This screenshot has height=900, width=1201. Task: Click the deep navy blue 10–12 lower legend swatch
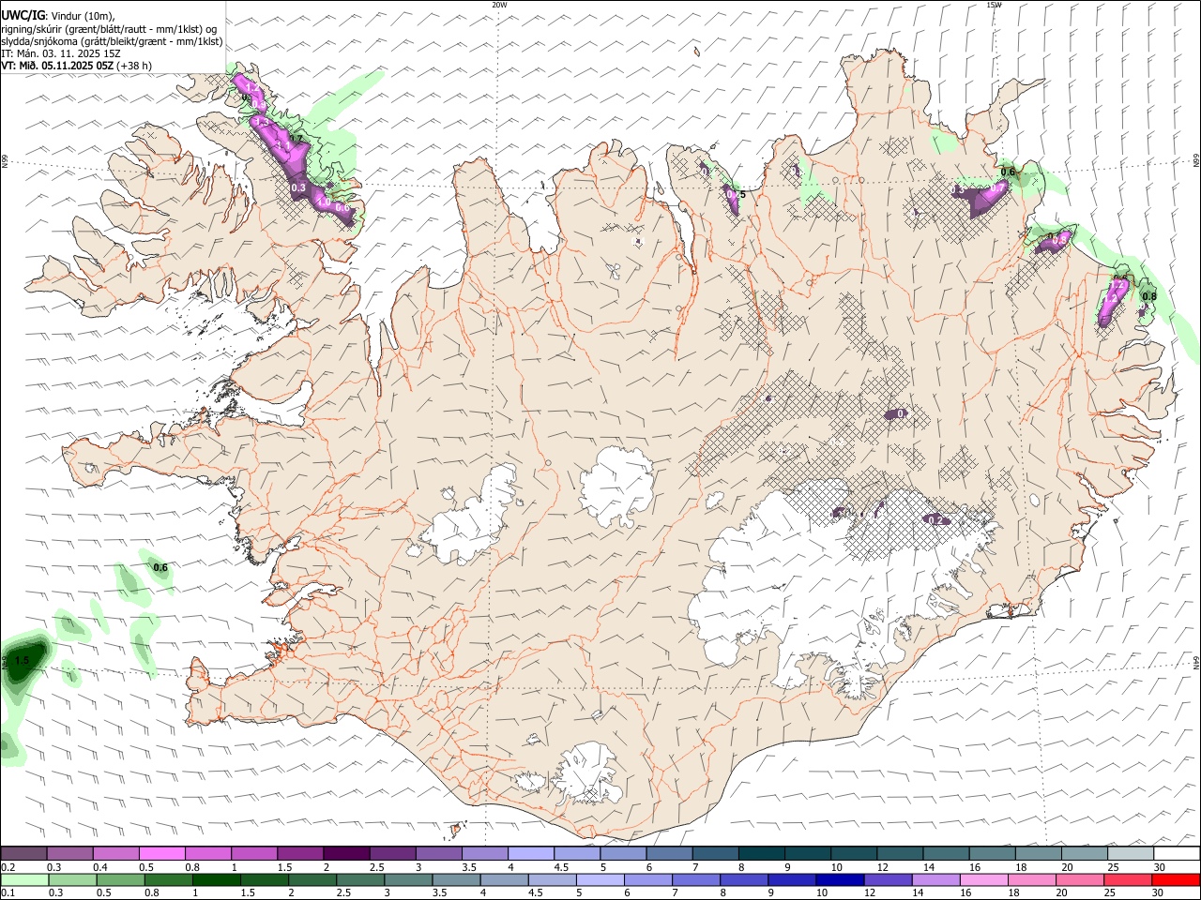840,879
